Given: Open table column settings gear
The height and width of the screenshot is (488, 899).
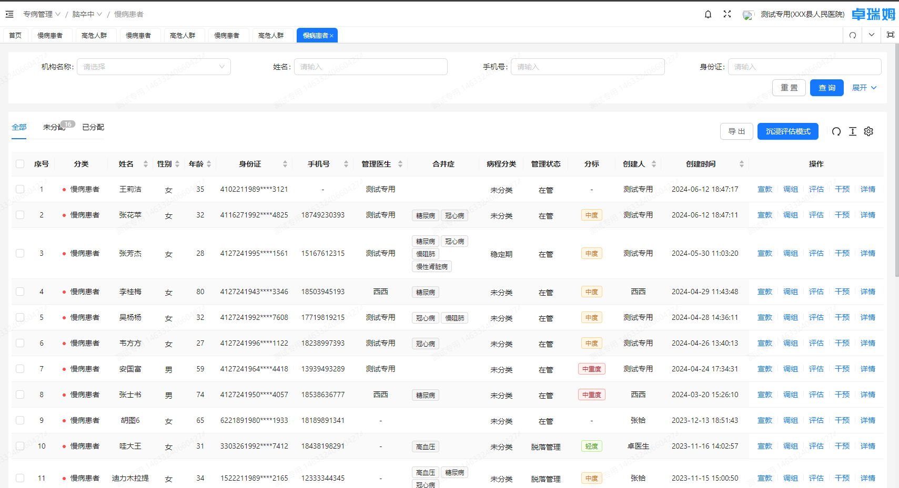Looking at the screenshot, I should coord(868,131).
